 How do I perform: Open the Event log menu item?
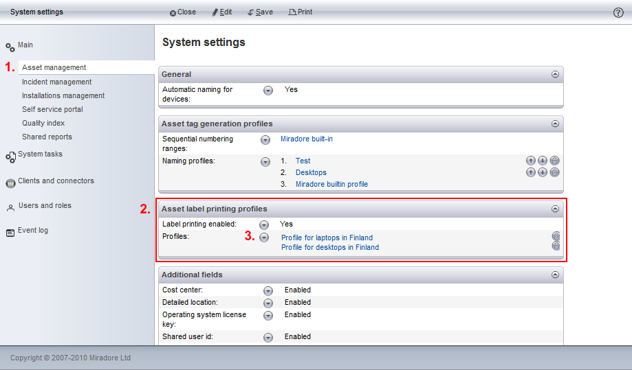[x=32, y=231]
